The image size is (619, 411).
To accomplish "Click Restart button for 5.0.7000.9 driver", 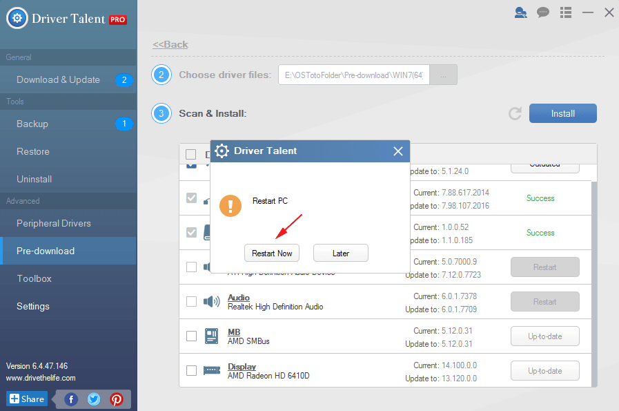I will (544, 267).
